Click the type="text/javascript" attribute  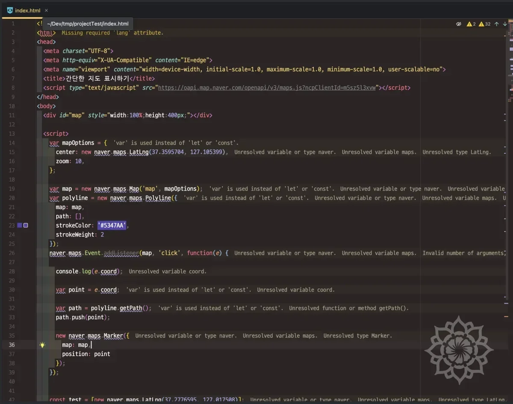tap(104, 88)
